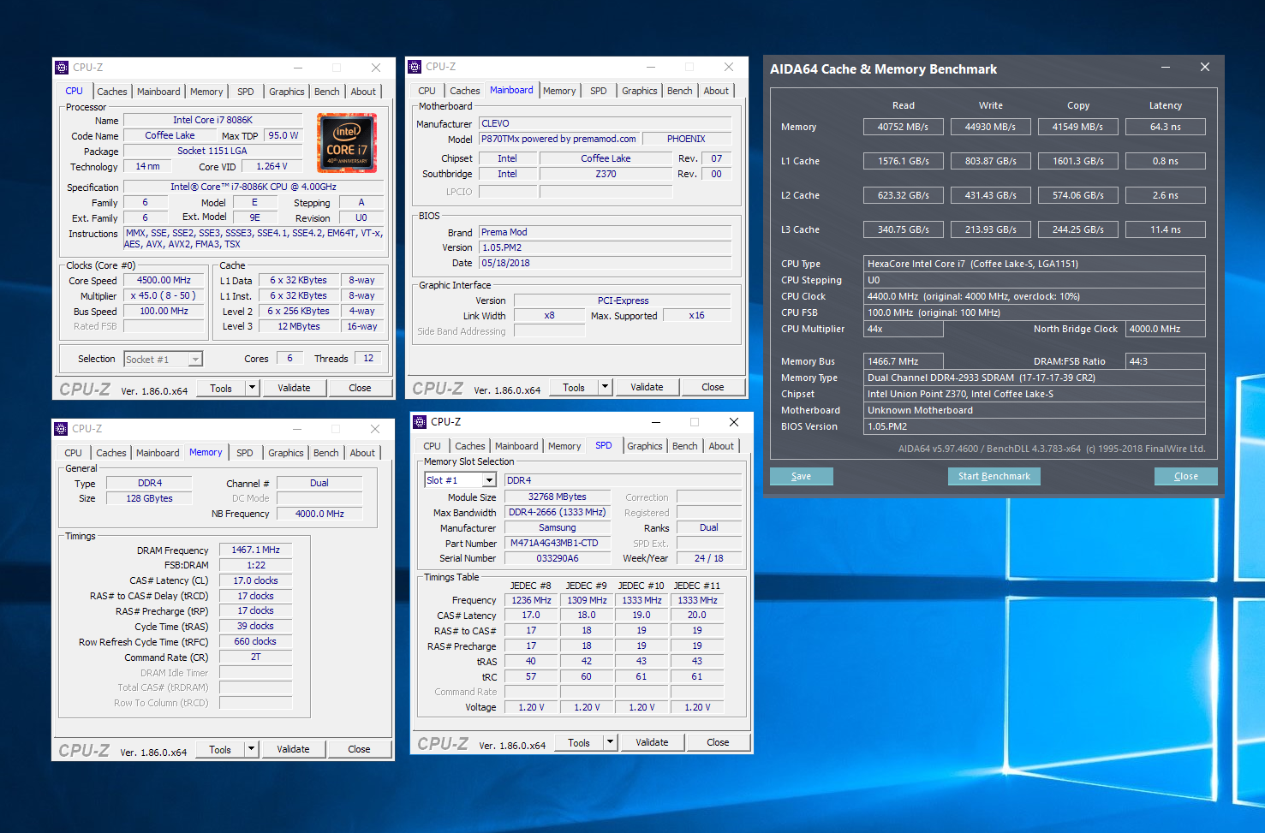Click DRAM:FSB Ratio value 44:3
This screenshot has width=1265, height=833.
1166,361
